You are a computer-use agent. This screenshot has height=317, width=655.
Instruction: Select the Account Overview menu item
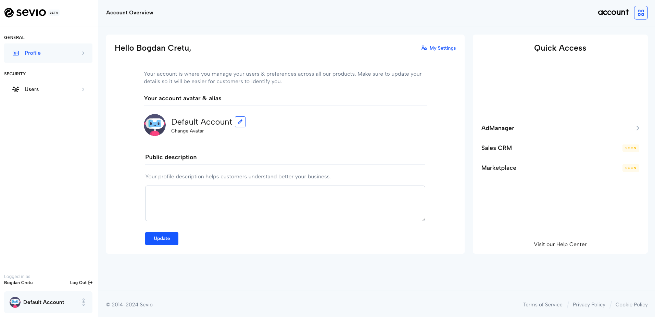tap(129, 12)
